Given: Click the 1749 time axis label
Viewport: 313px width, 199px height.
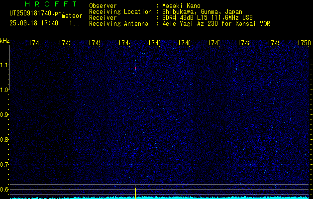Looking at the screenshot, I should pos(274,43).
